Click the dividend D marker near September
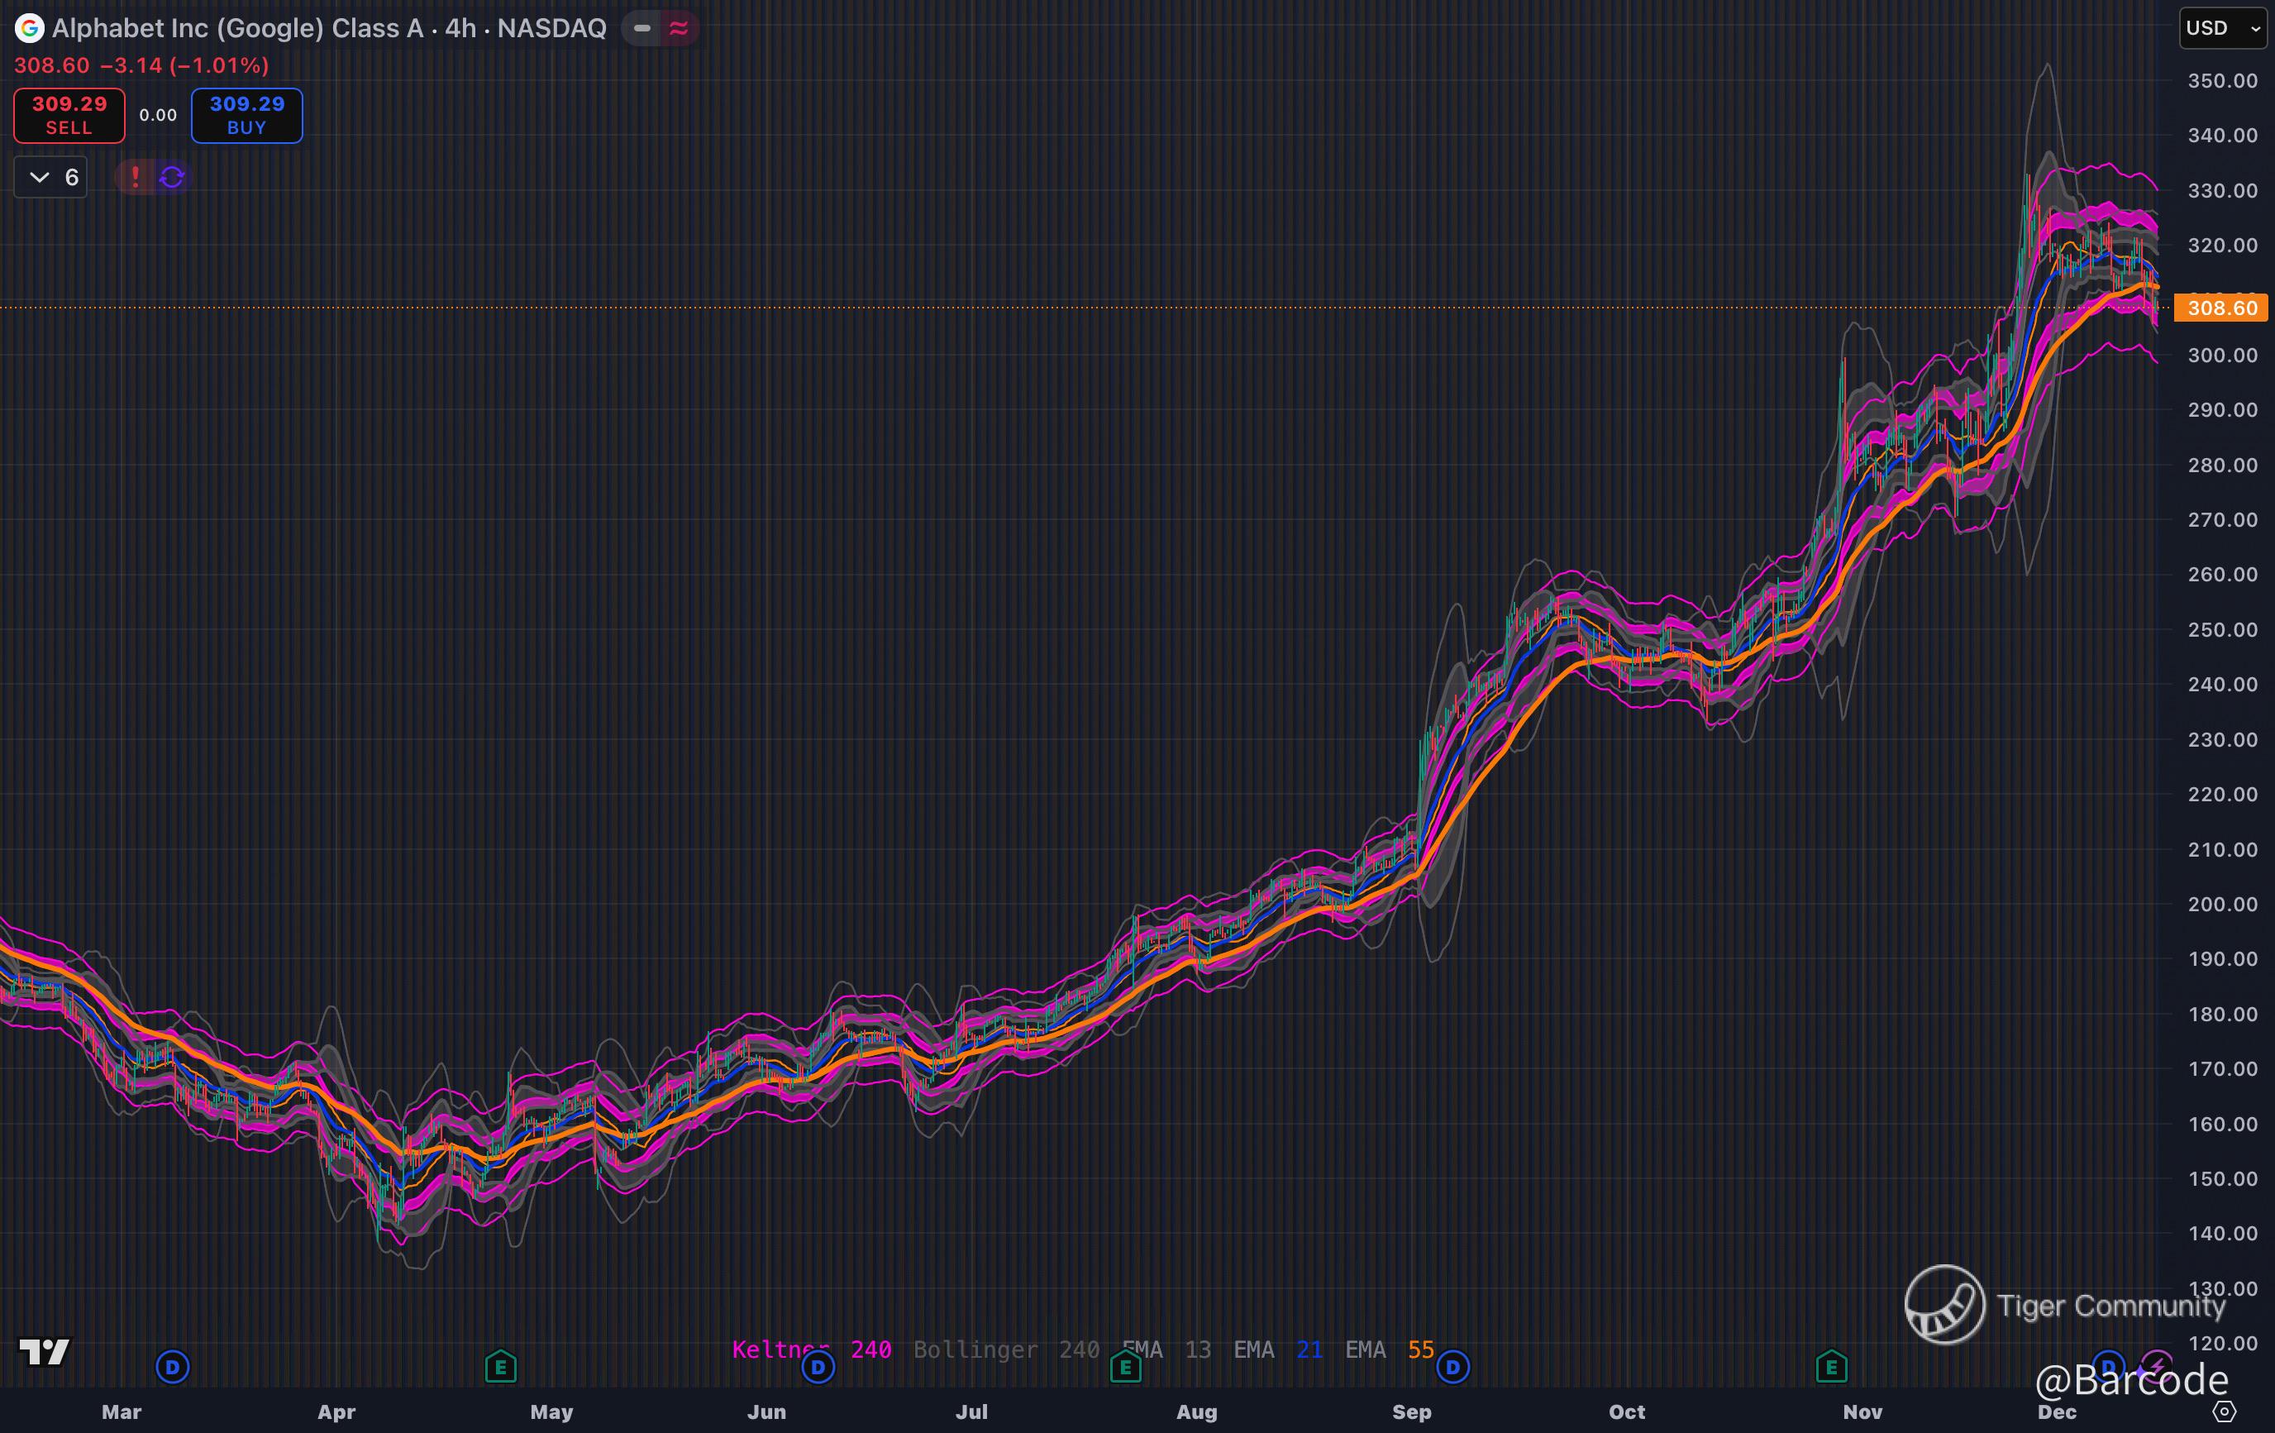2275x1433 pixels. [x=1453, y=1366]
